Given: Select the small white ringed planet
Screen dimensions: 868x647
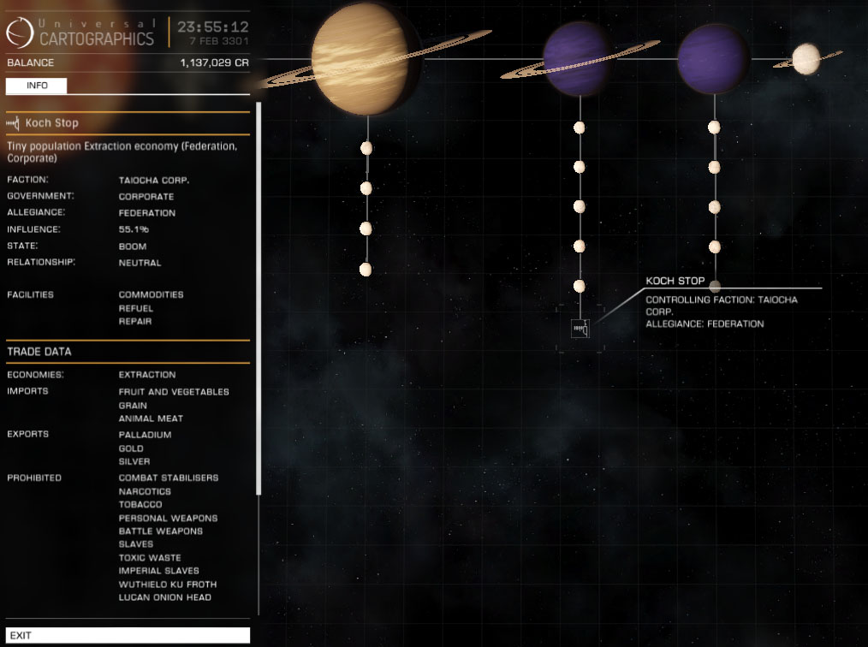Looking at the screenshot, I should (x=806, y=59).
